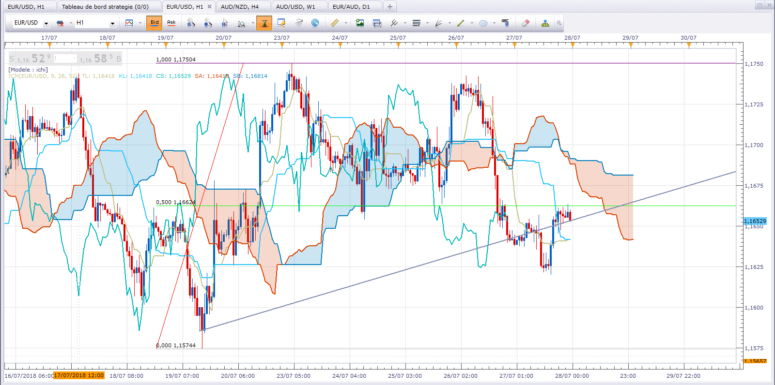Click the order amount input field

pyautogui.click(x=65, y=59)
